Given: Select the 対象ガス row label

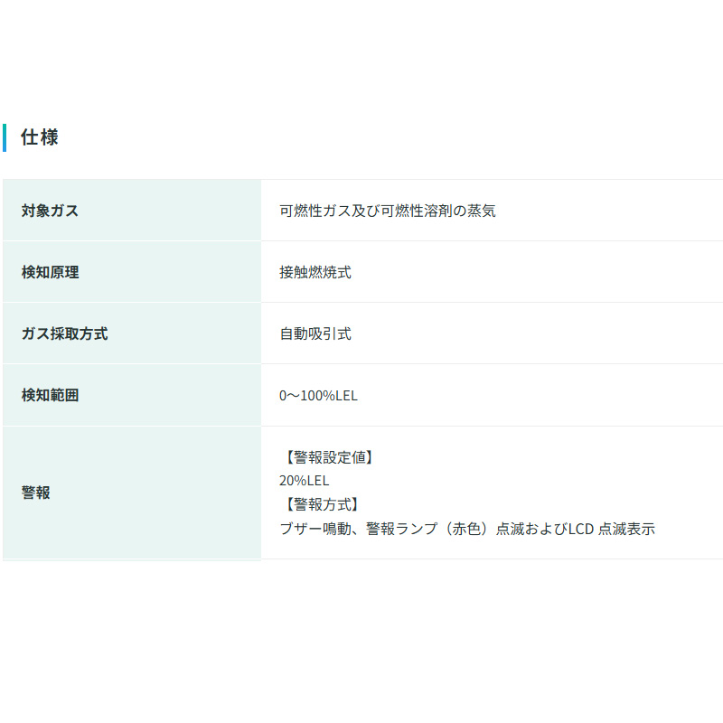Looking at the screenshot, I should 50,211.
